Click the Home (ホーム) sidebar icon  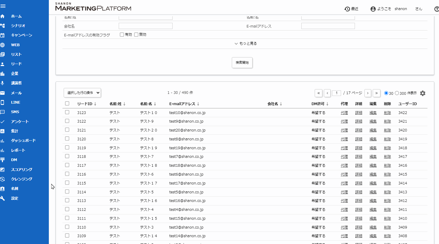[2, 16]
